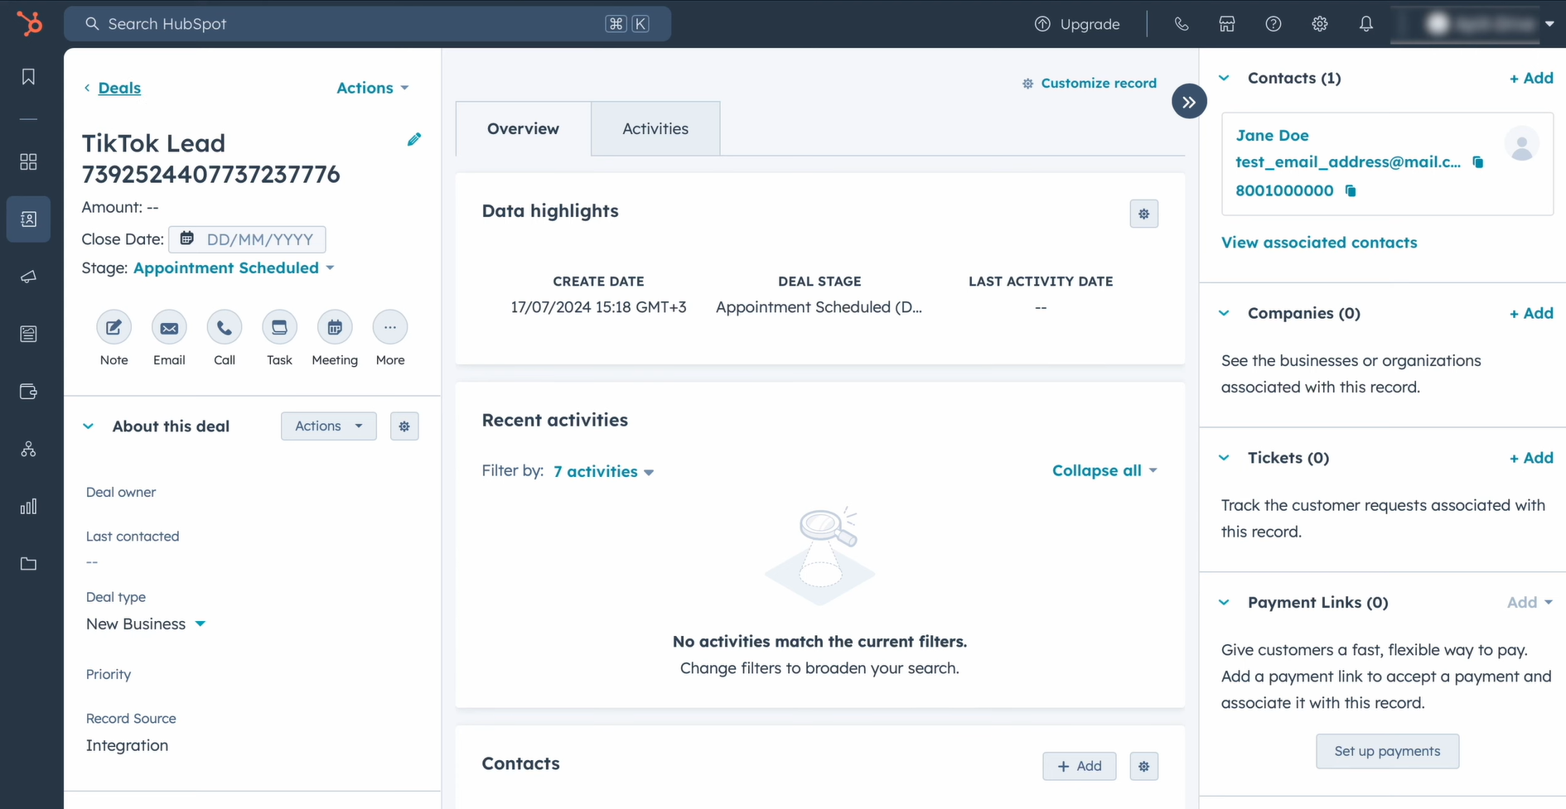Collapse the Payment Links (0) section
The height and width of the screenshot is (809, 1566).
1224,603
